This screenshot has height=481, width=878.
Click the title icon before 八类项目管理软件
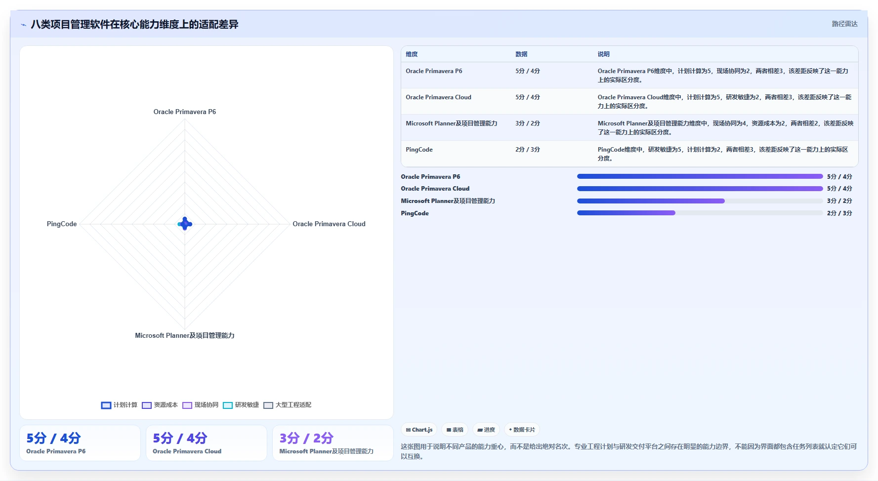tap(23, 25)
